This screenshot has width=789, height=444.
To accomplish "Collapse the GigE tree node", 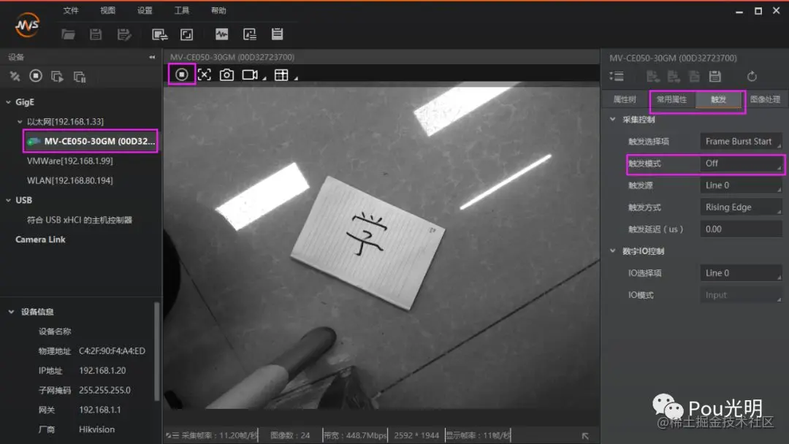I will point(8,102).
